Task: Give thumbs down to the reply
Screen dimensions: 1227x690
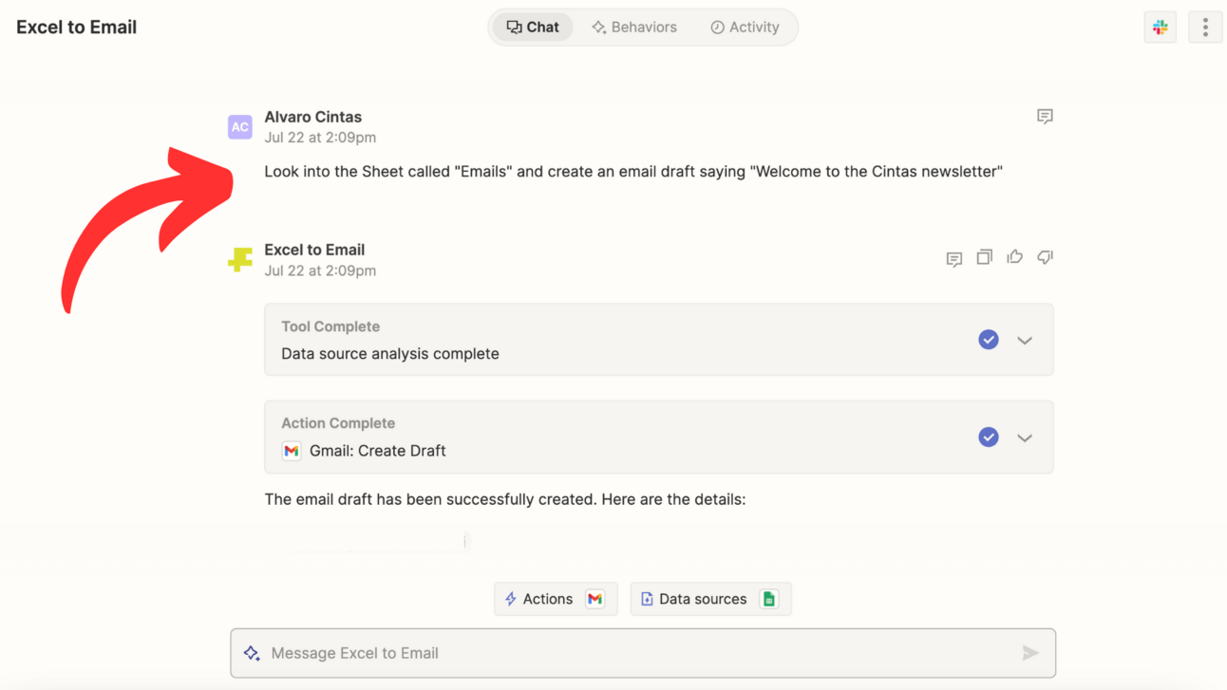Action: [1046, 257]
